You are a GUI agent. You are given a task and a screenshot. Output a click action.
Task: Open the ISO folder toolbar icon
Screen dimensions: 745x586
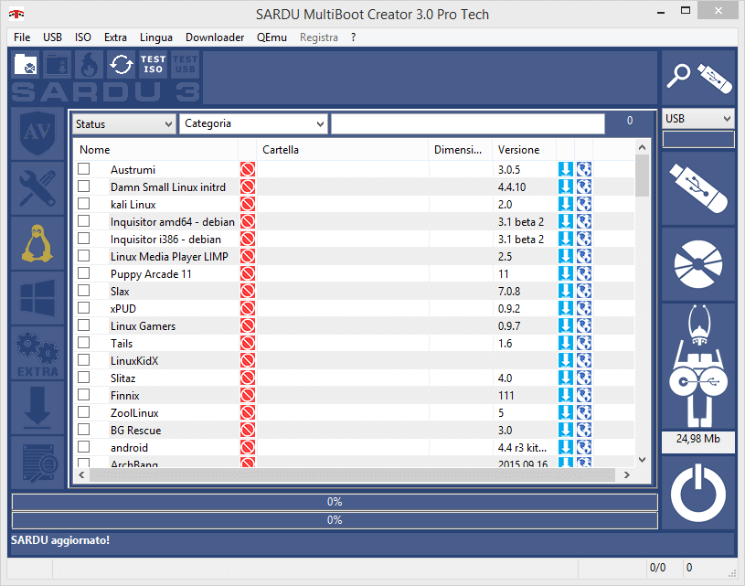point(26,64)
